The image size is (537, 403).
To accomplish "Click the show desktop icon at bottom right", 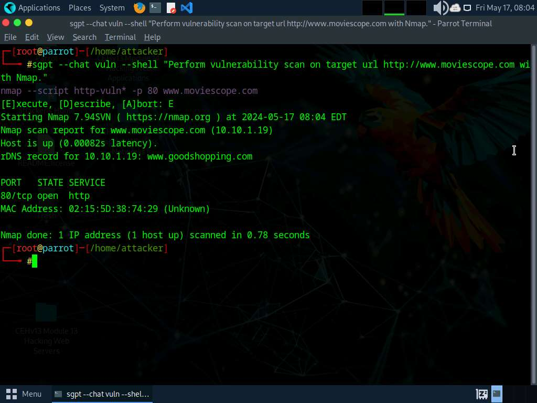I will point(497,394).
